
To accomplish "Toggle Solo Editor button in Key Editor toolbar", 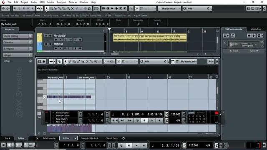I will point(40,61).
